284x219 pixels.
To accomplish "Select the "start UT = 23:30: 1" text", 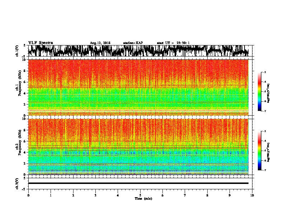I will (x=173, y=43).
